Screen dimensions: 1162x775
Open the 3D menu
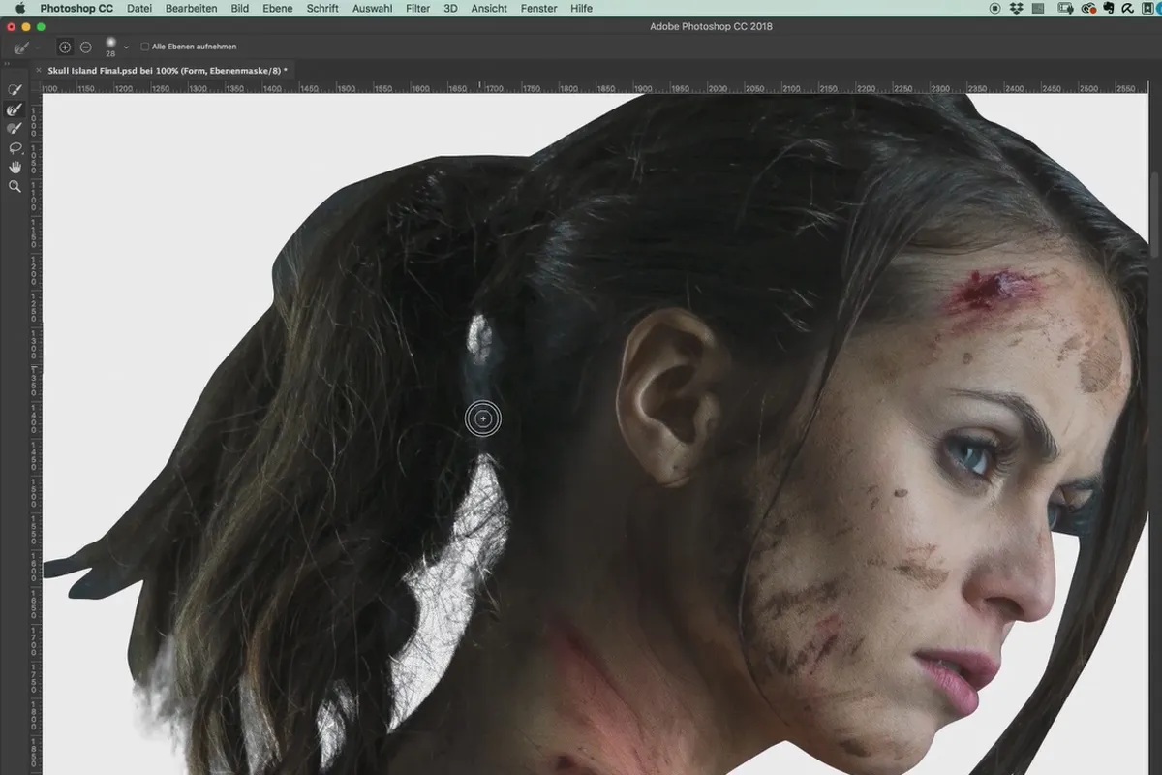450,8
